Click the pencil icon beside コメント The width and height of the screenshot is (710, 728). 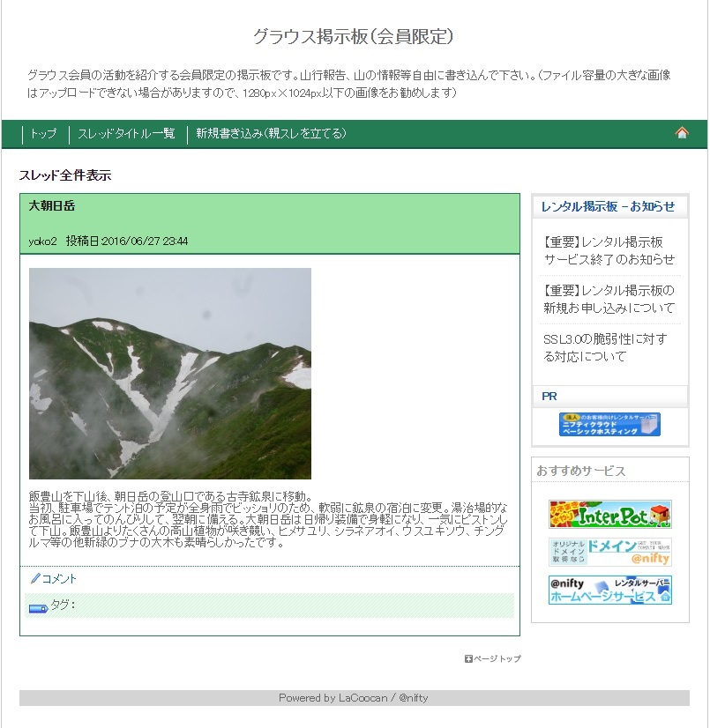pos(35,578)
